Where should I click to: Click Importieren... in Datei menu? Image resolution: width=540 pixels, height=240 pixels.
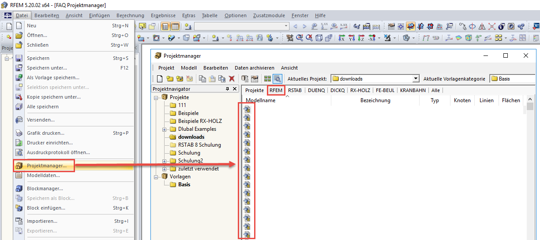coord(74,221)
